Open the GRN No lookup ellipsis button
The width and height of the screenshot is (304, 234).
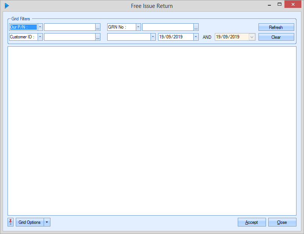196,27
